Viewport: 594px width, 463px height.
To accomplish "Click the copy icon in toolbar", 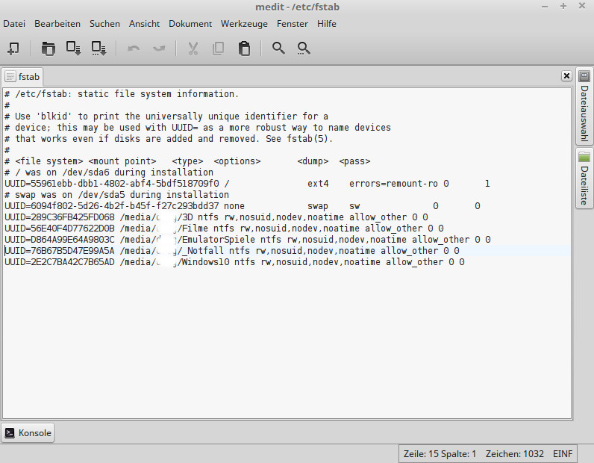I will point(218,49).
